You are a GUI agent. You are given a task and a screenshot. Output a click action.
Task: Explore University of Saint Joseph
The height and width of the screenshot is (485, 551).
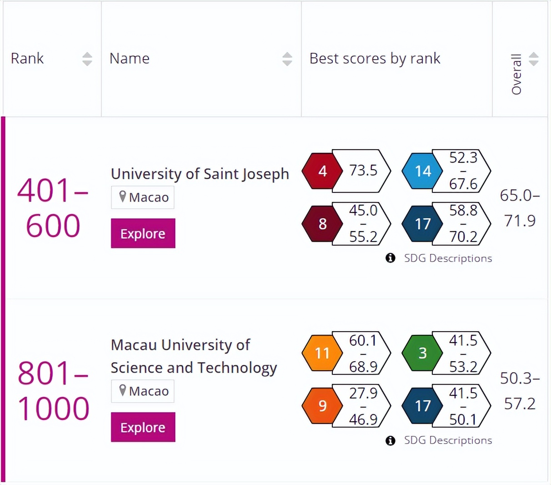pyautogui.click(x=143, y=233)
